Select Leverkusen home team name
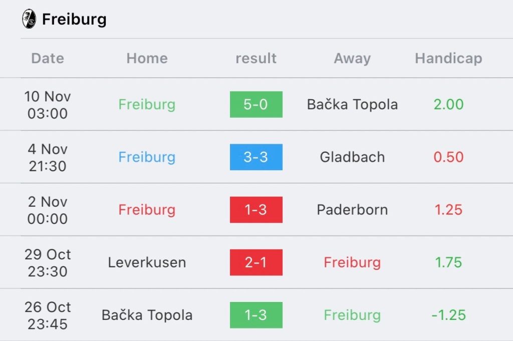The image size is (513, 341). [x=147, y=262]
